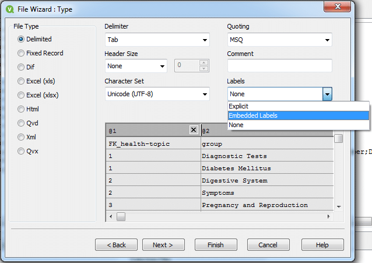Click the FK_health-topic cell
The width and height of the screenshot is (372, 263).
153,144
